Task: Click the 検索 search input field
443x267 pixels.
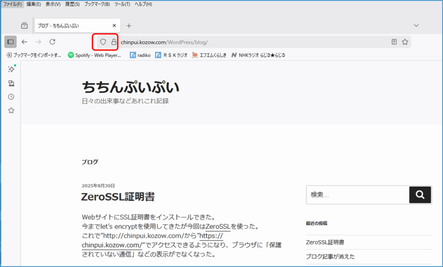Action: point(357,195)
